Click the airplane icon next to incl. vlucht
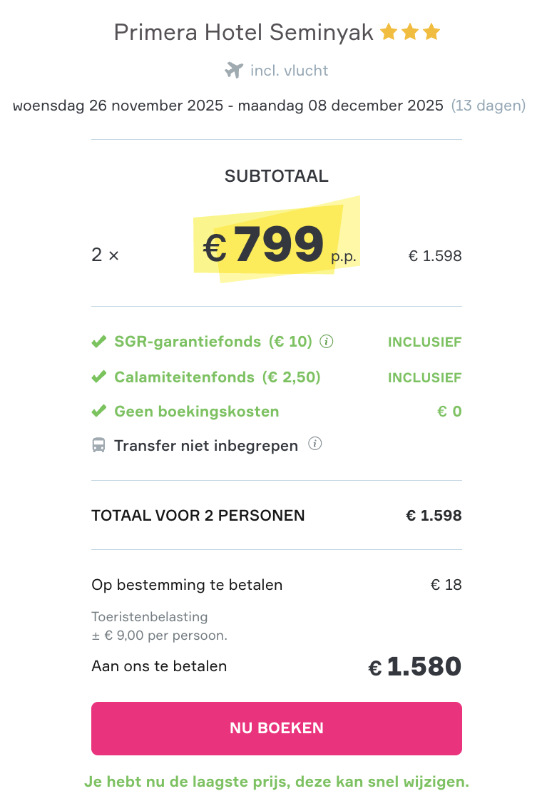Viewport: 542px width, 806px height. [234, 70]
